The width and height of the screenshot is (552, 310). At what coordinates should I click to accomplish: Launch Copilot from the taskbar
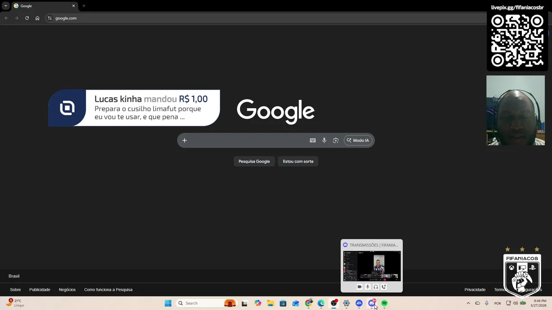pyautogui.click(x=258, y=303)
